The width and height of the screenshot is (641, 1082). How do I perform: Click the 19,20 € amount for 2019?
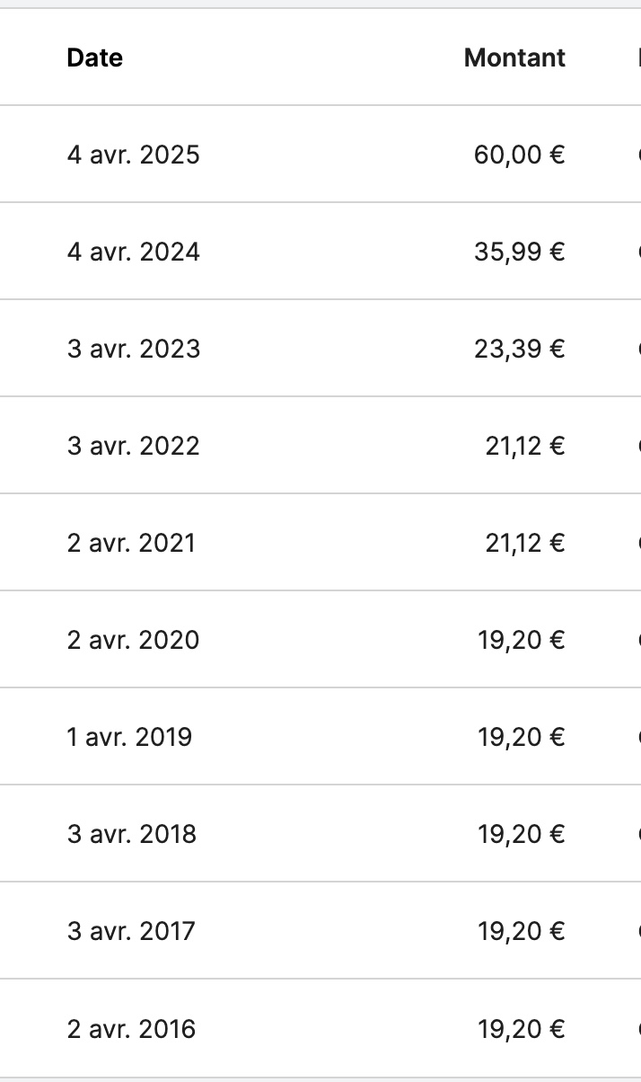click(x=522, y=737)
